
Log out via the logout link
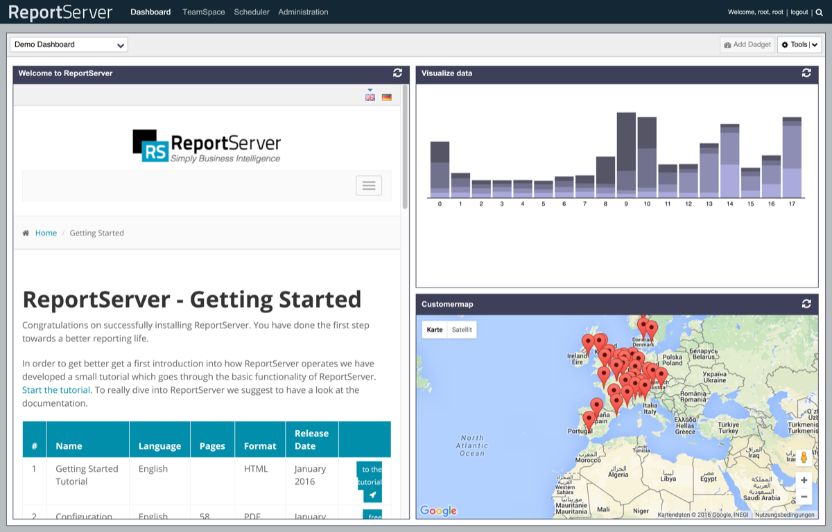pos(799,12)
